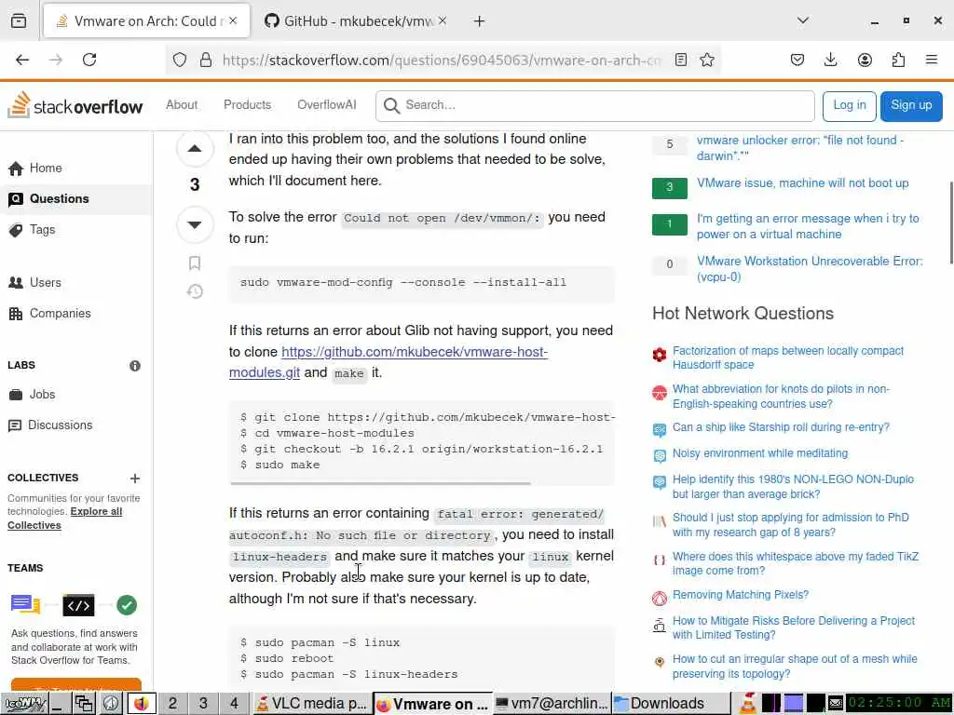Open the extensions puzzle icon
The image size is (954, 715).
[898, 60]
